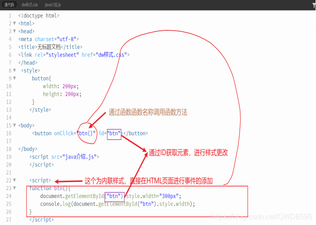The width and height of the screenshot is (316, 225).
Task: Click the <script> opening tag on line 22
Action: coord(40,180)
